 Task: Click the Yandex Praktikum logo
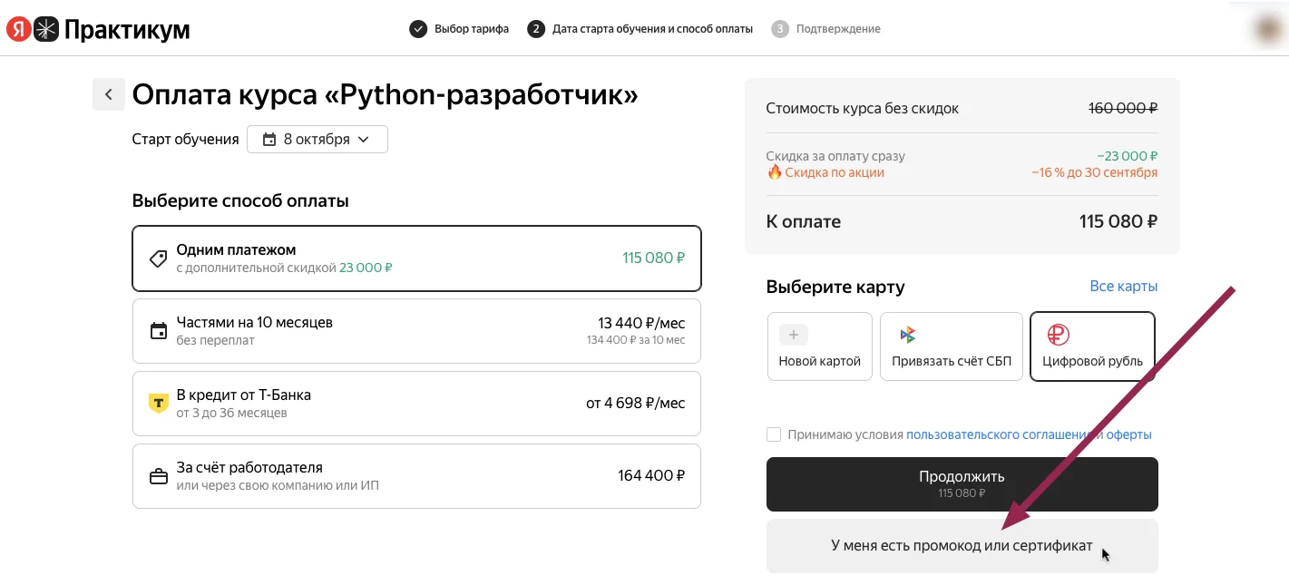point(98,29)
